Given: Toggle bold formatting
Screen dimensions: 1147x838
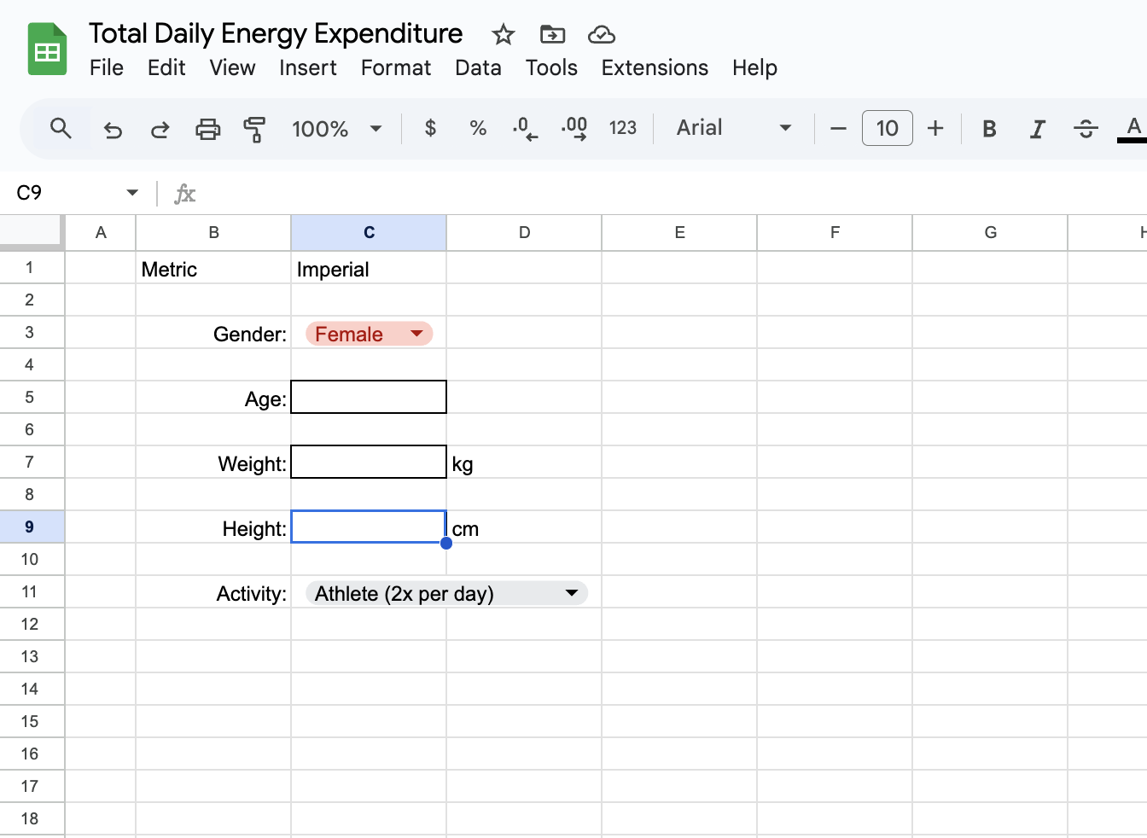Looking at the screenshot, I should (989, 129).
